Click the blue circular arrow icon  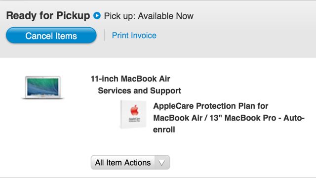tap(97, 15)
